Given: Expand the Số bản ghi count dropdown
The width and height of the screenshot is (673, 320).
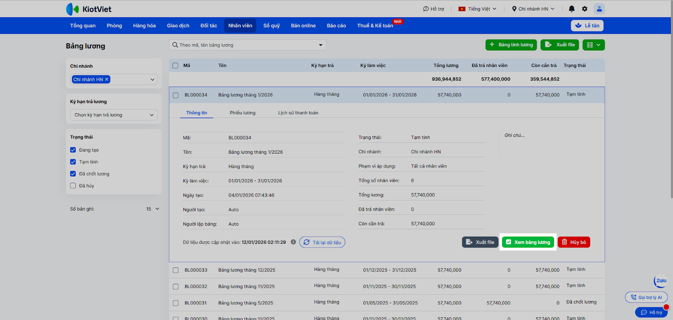Looking at the screenshot, I should [x=153, y=209].
